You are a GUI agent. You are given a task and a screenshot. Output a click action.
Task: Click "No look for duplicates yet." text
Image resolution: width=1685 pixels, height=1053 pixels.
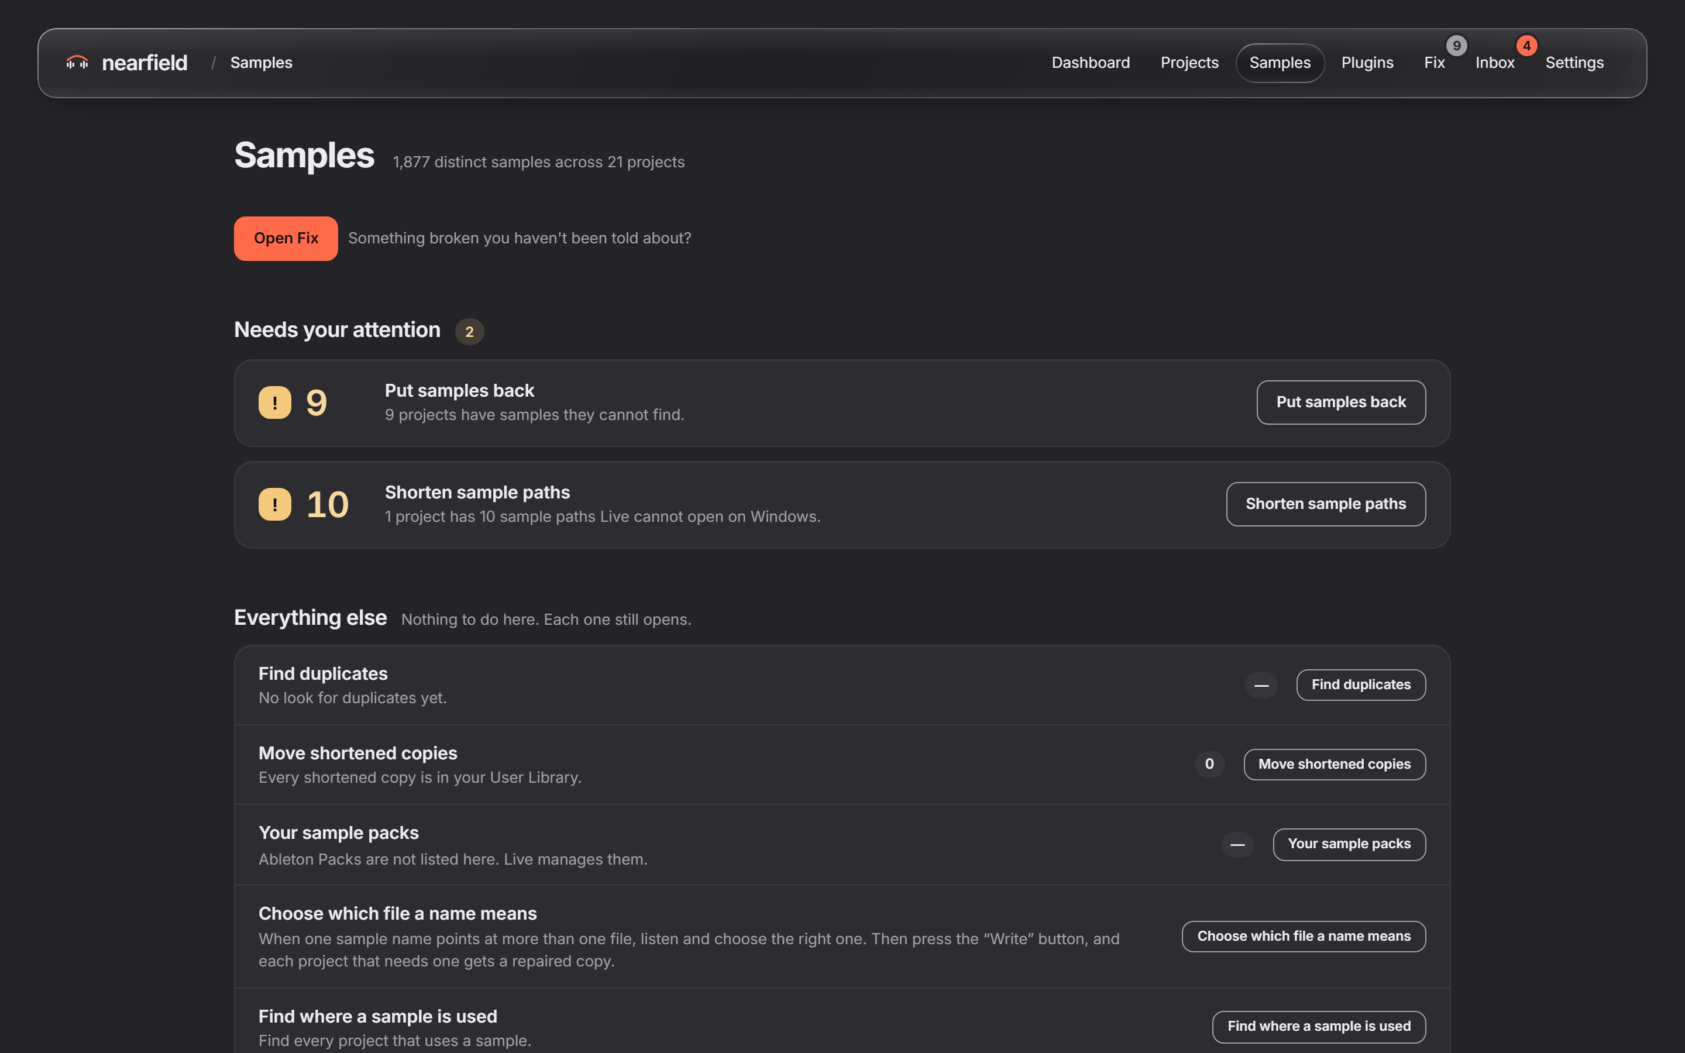352,698
